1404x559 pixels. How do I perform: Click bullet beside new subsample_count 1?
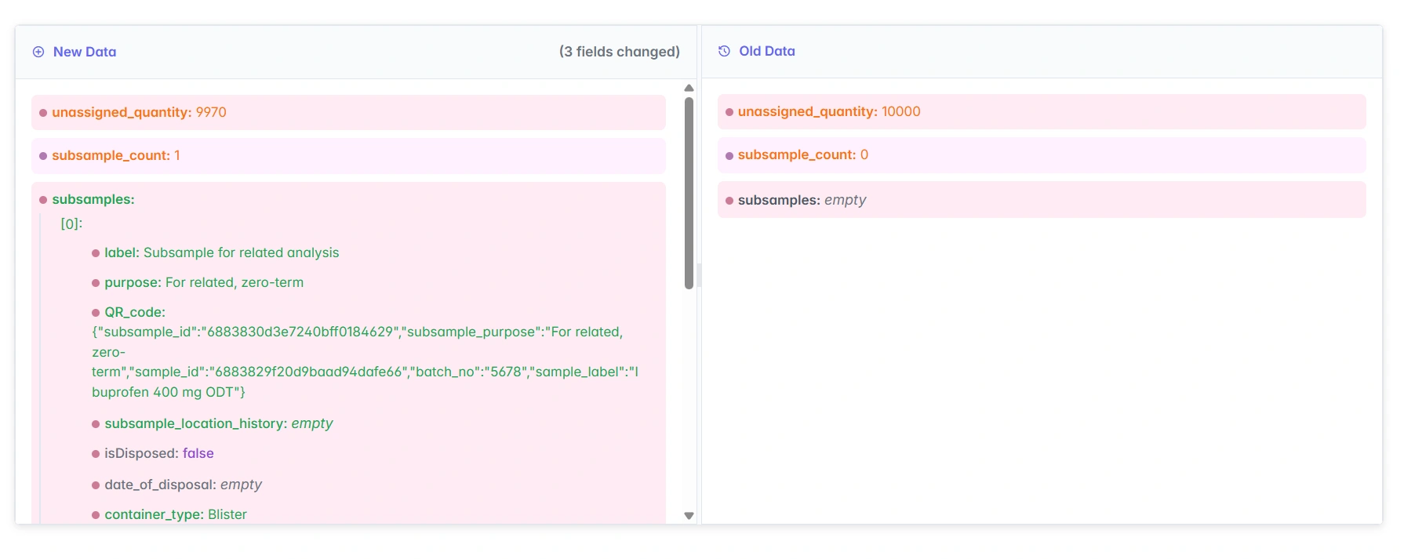(43, 156)
